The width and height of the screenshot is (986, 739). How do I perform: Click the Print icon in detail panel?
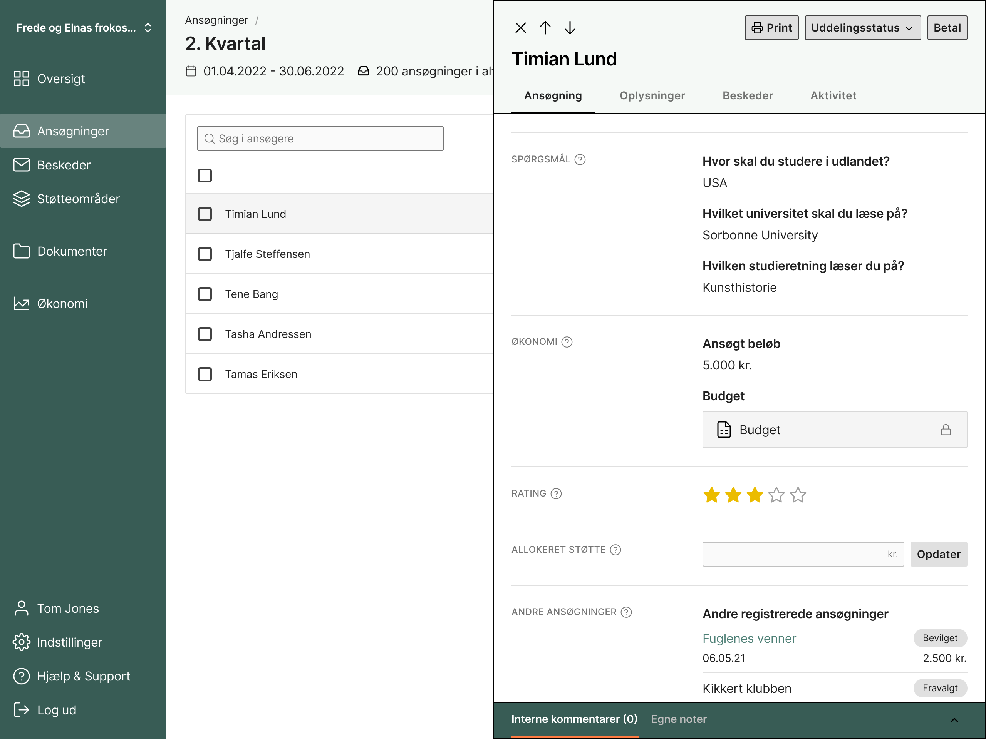(758, 27)
